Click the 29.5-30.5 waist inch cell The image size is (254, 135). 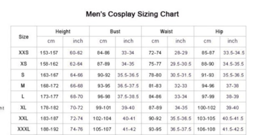[181, 64]
